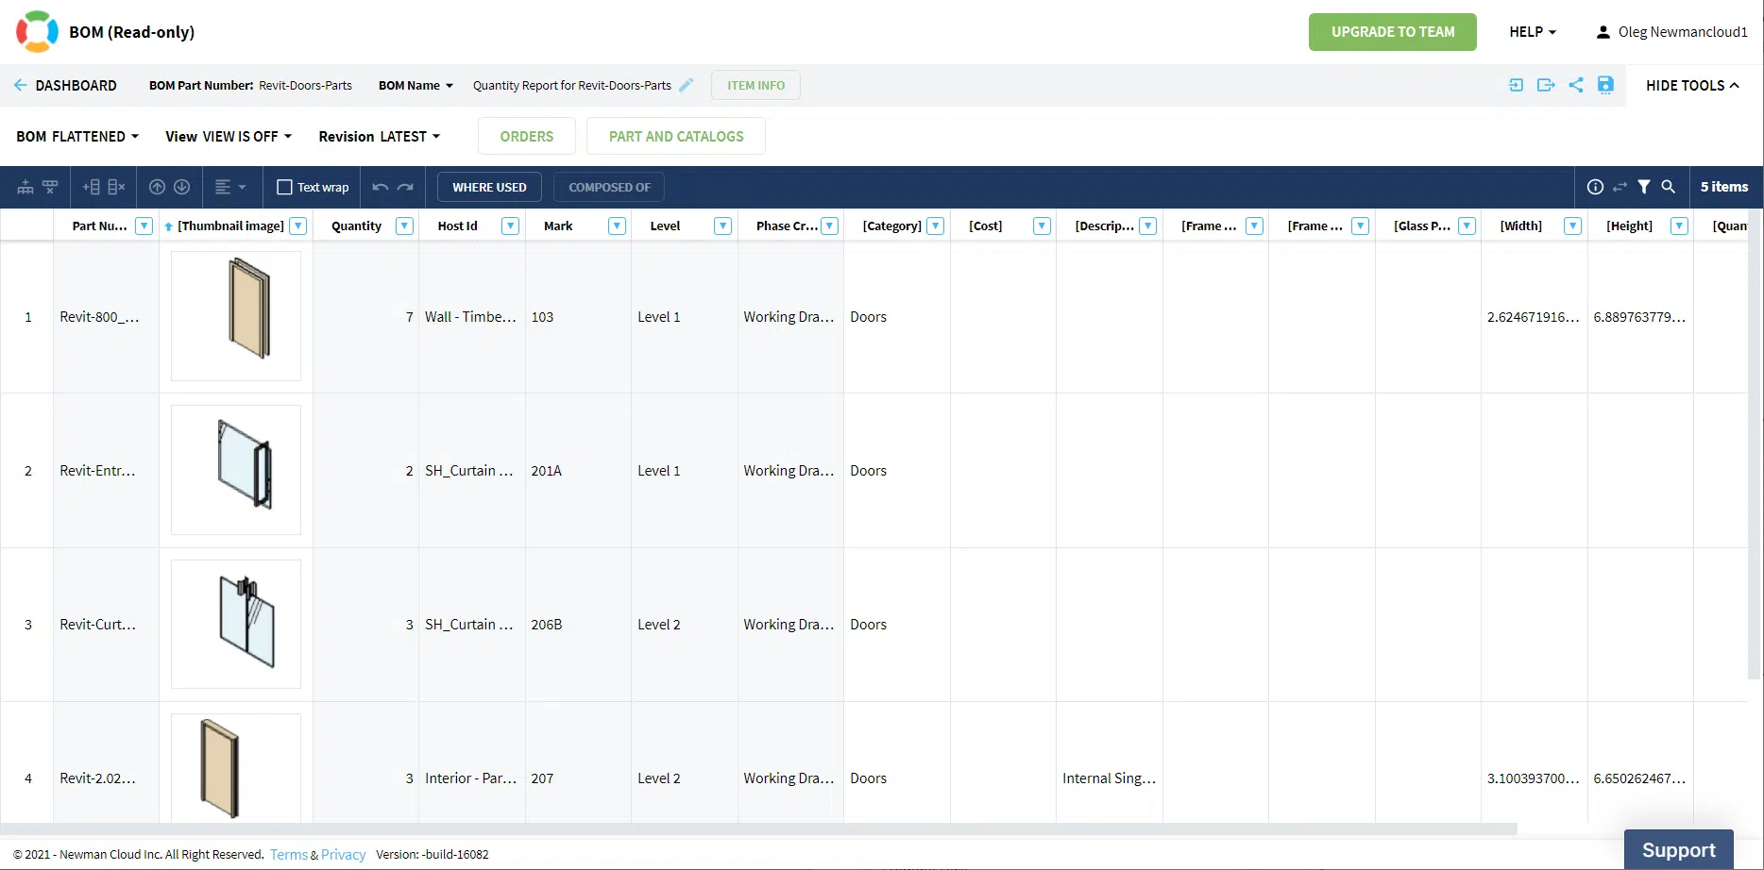Open the Glass P column filter dropdown

click(1467, 226)
